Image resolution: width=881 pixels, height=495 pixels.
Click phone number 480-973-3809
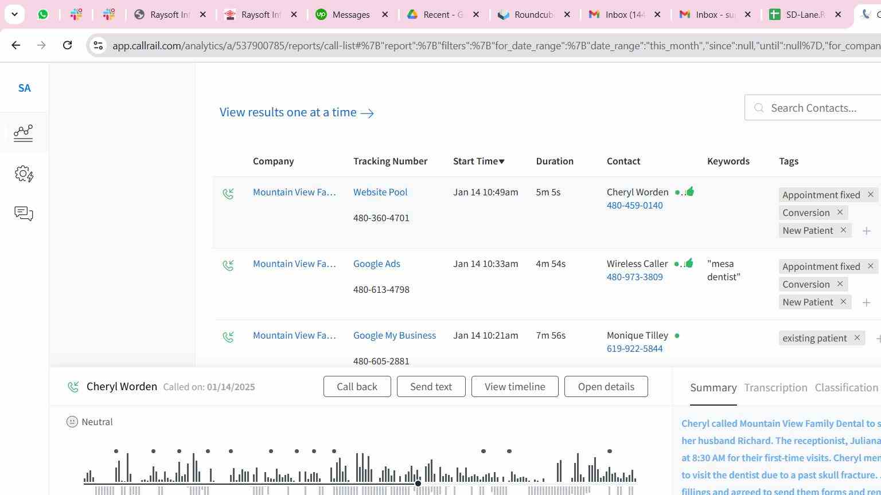pos(635,277)
